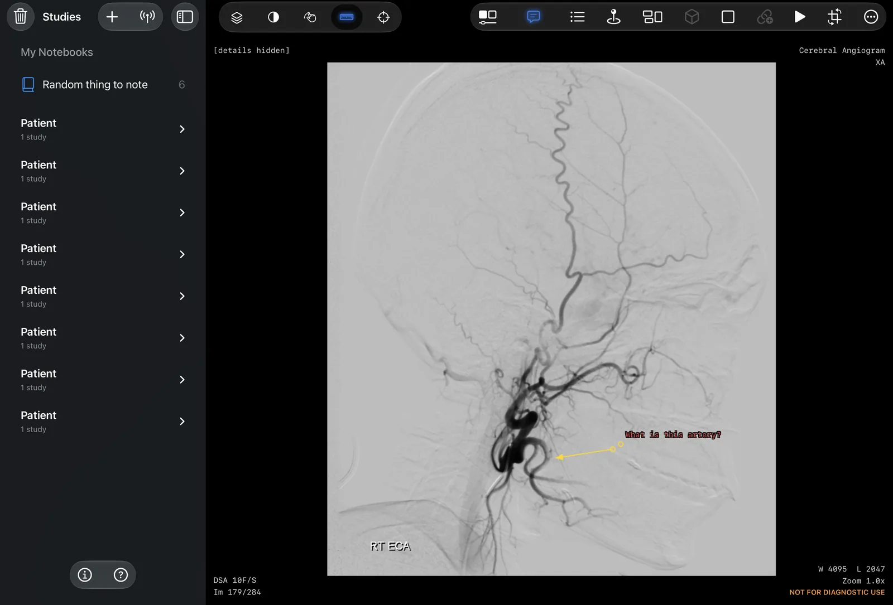The width and height of the screenshot is (893, 605).
Task: Select the crosshair target tool
Action: 383,17
